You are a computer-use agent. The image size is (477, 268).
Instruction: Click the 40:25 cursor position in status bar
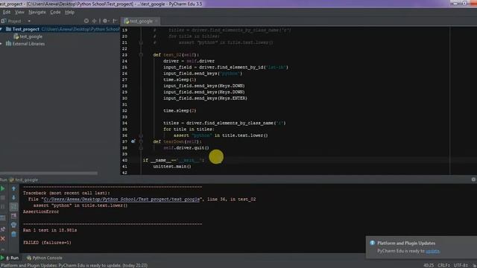pos(429,265)
